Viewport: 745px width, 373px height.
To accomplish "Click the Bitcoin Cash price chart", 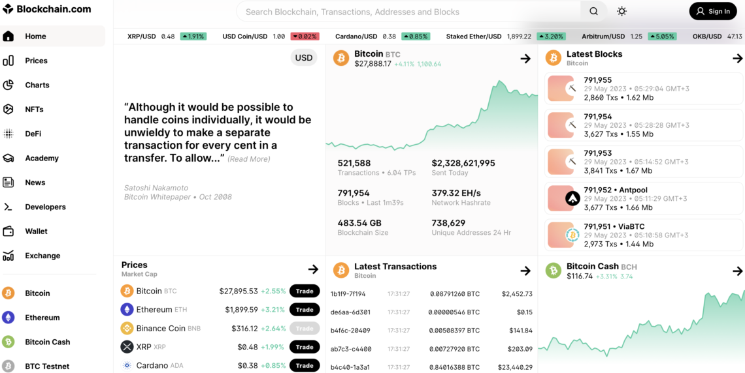I will pos(642,327).
